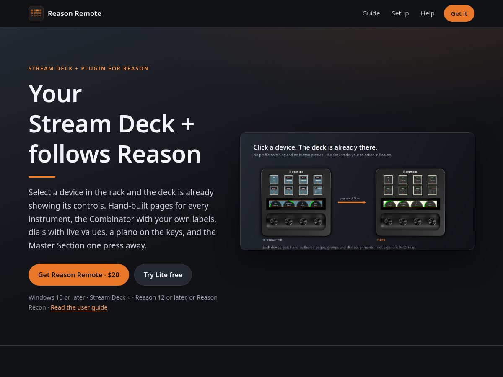
Task: Click the Try Lite free button
Action: [163, 275]
